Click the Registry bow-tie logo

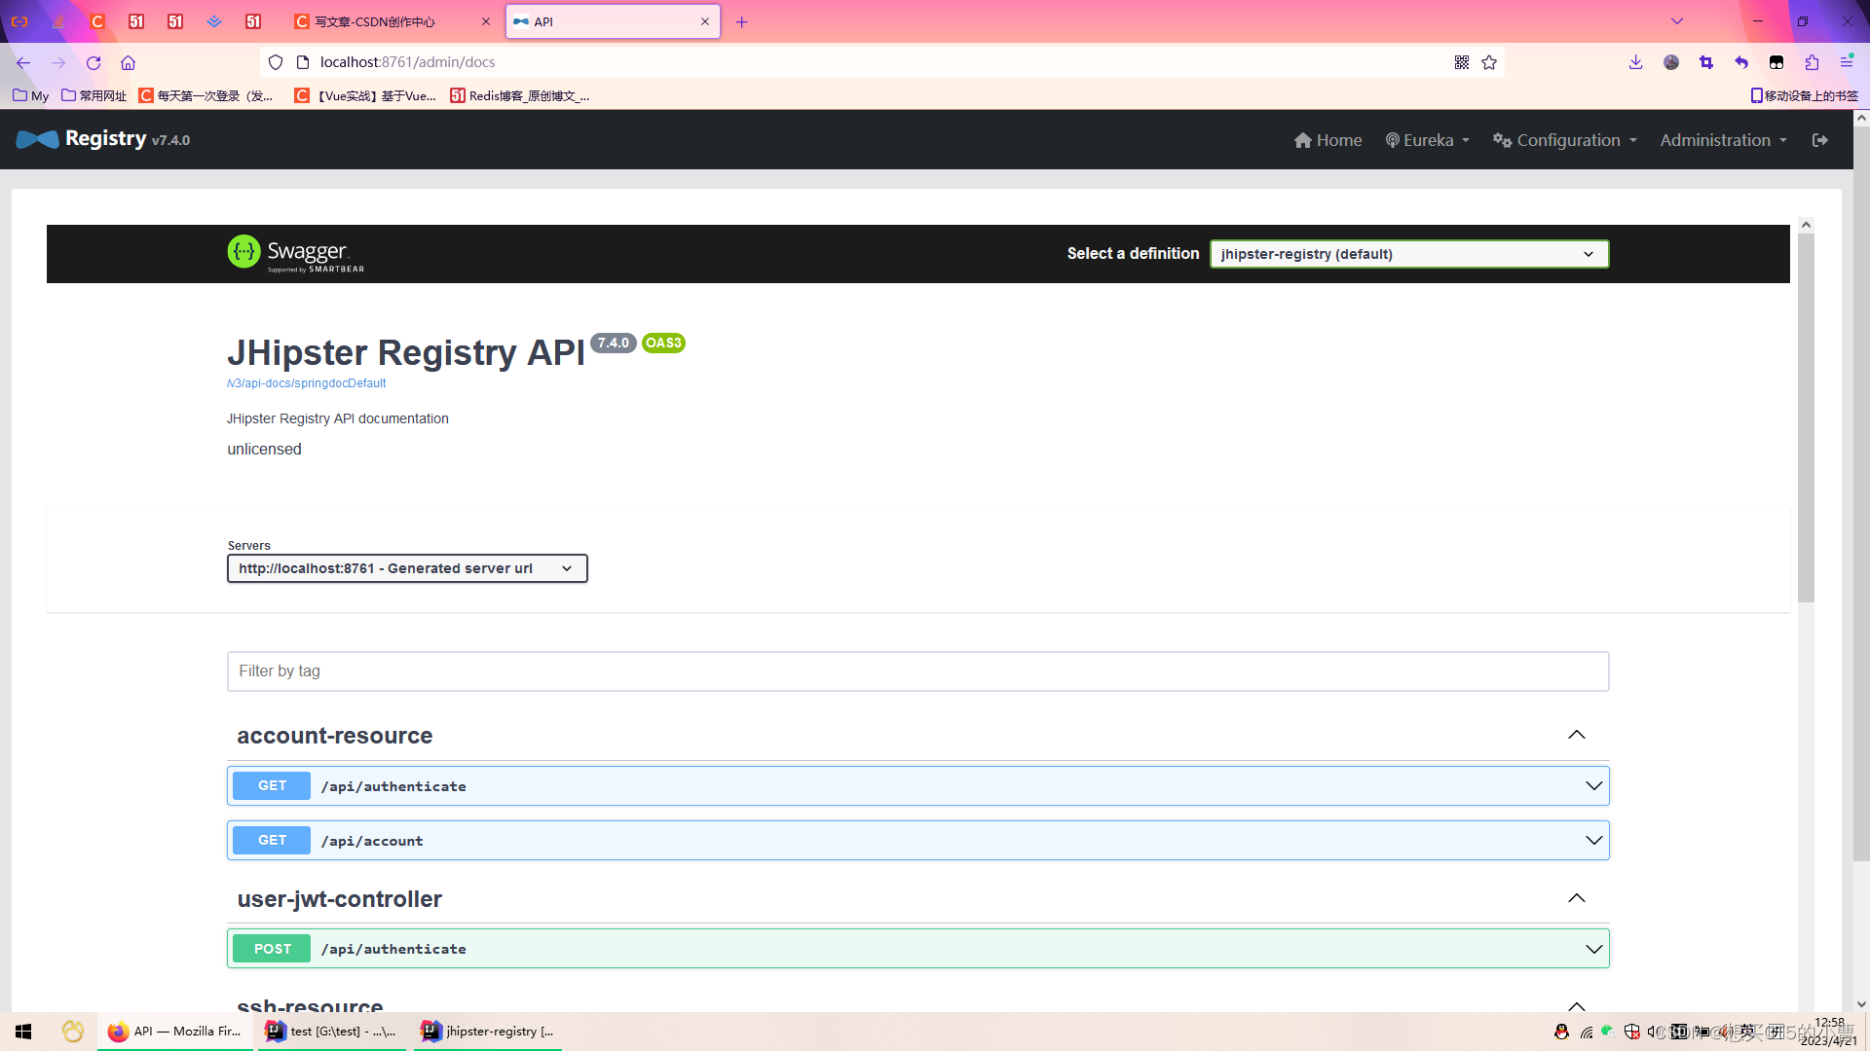[38, 139]
